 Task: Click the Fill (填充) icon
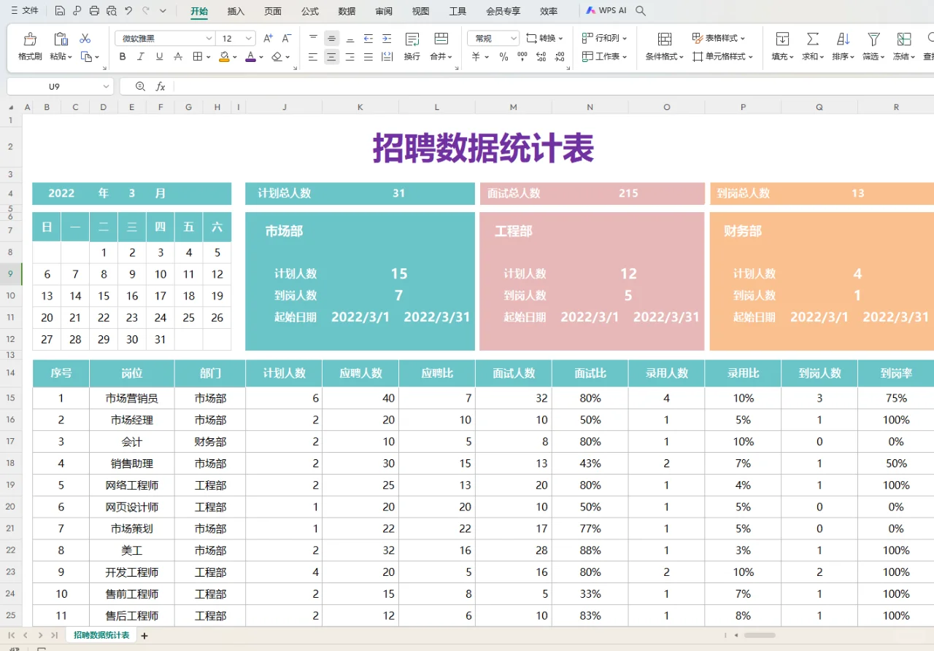tap(781, 39)
